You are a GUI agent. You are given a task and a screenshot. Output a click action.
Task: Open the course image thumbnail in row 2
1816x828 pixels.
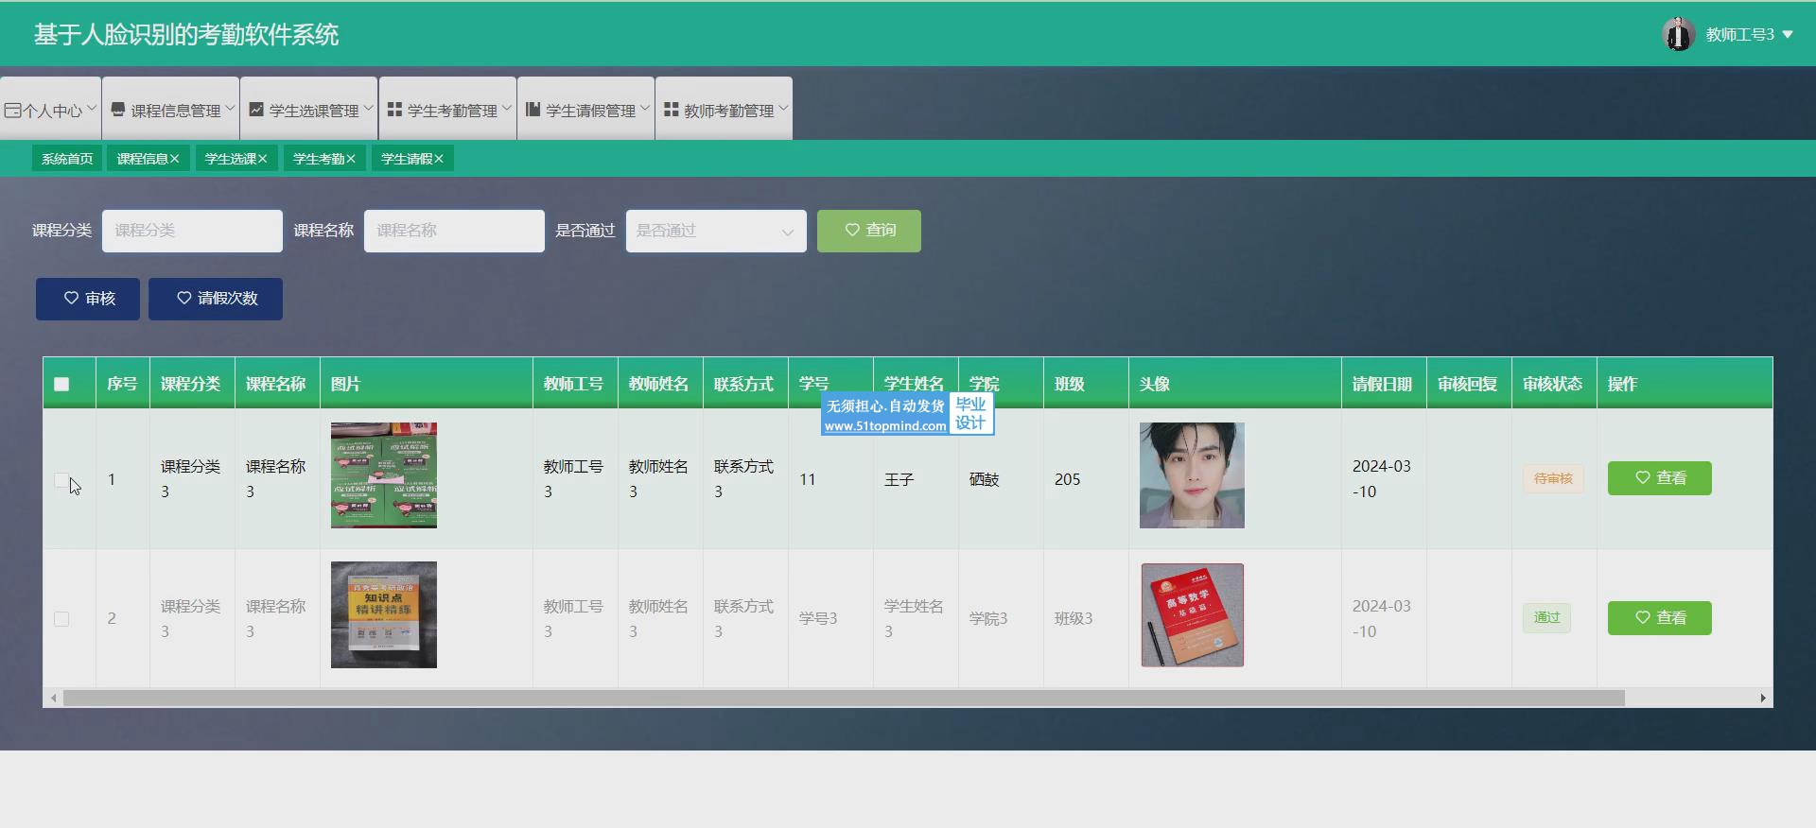click(384, 615)
